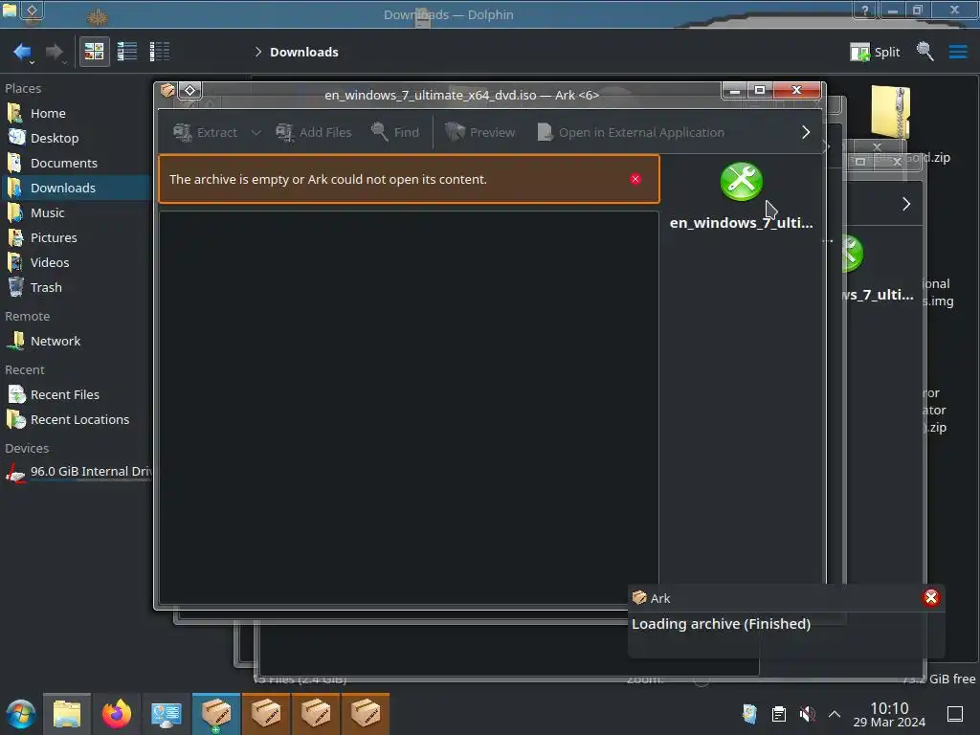Open Dolphin search magnifier

pos(925,52)
